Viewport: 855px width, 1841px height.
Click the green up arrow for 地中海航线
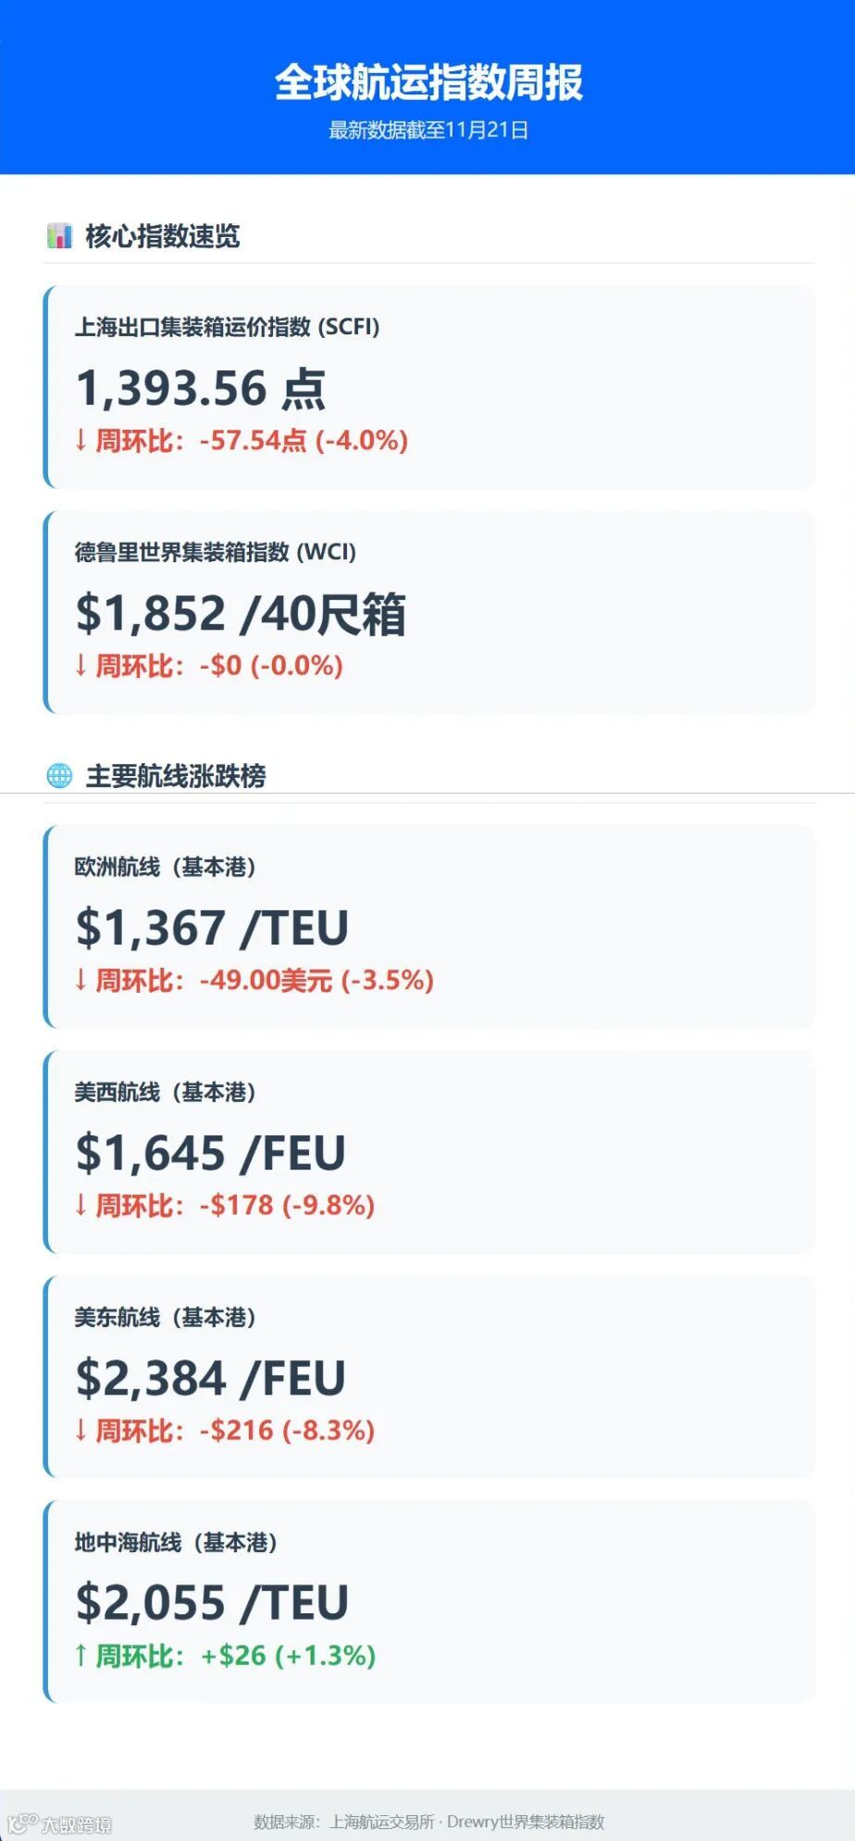tap(81, 1655)
